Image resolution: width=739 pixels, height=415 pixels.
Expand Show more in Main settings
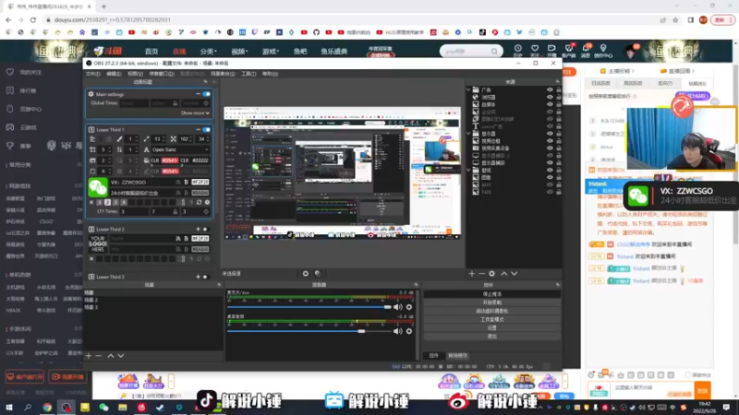coord(195,113)
